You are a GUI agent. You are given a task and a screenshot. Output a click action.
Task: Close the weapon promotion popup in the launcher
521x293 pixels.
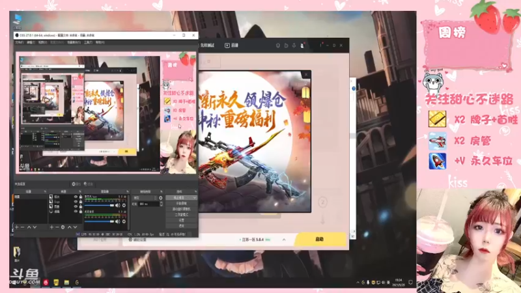306,75
